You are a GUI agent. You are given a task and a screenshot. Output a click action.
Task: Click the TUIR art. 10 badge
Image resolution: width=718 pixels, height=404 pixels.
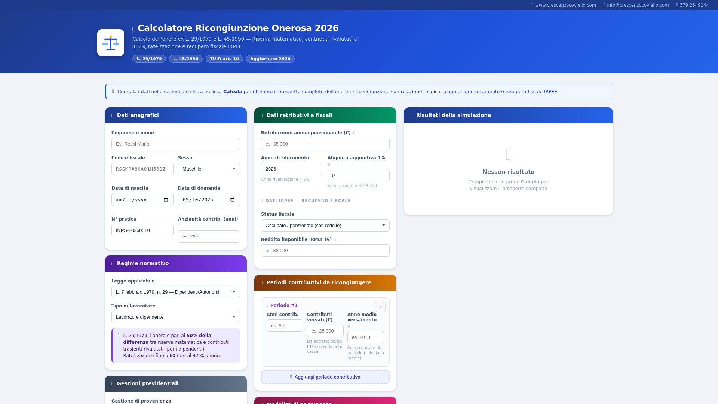pyautogui.click(x=224, y=59)
